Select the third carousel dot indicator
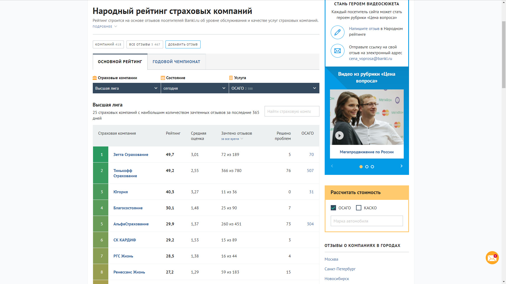Viewport: 506px width, 284px height. (372, 167)
